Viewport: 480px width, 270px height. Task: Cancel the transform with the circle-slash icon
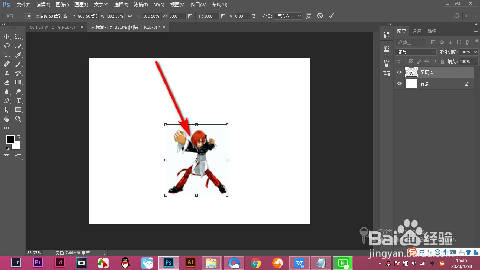(x=320, y=16)
